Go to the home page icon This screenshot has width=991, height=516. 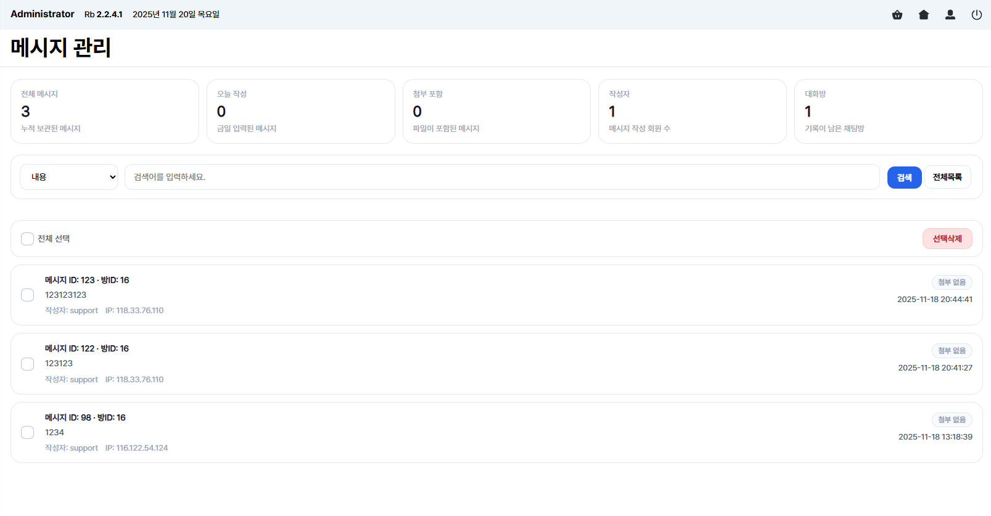point(923,15)
